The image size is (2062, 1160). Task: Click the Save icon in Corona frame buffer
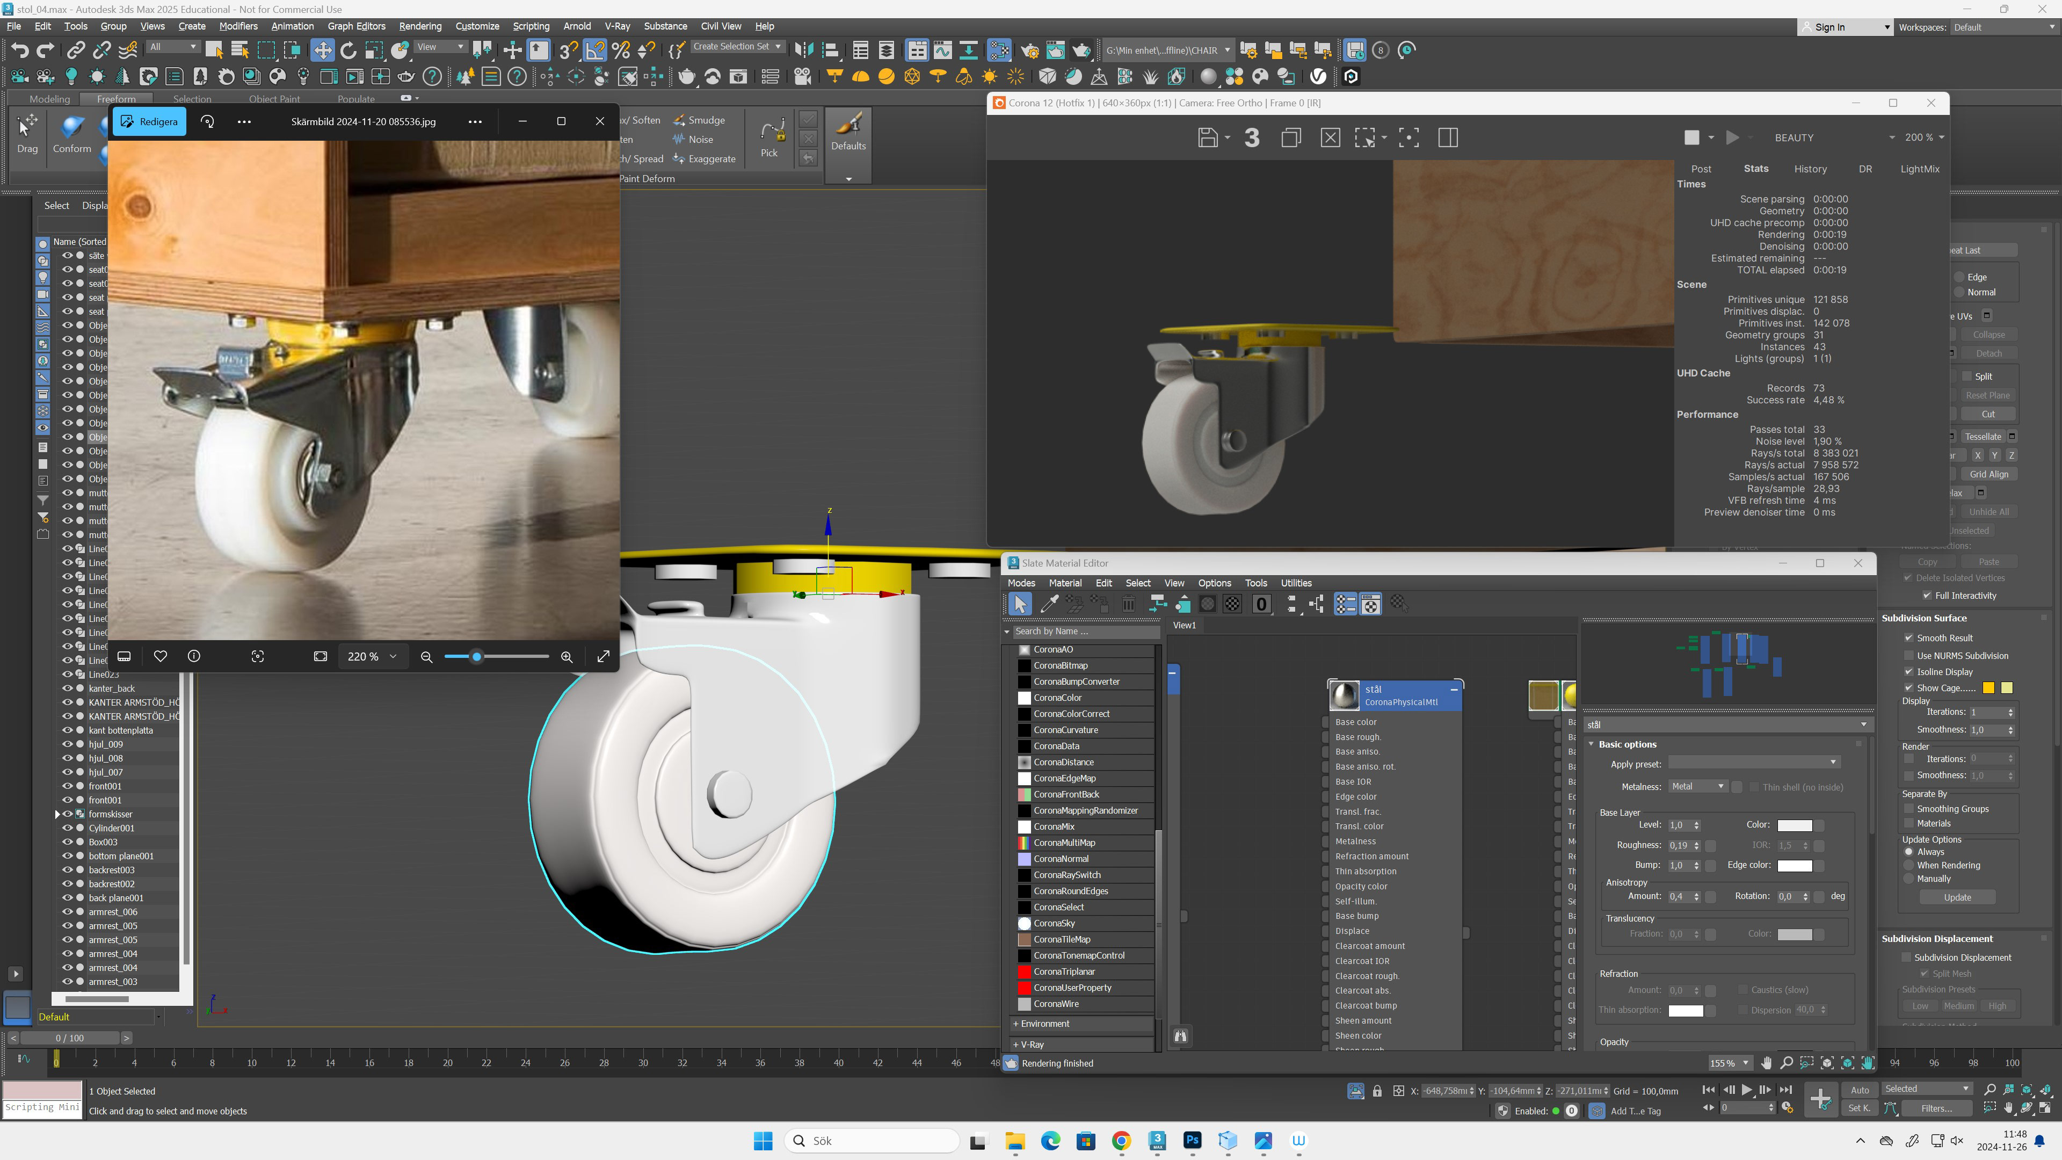click(x=1207, y=137)
